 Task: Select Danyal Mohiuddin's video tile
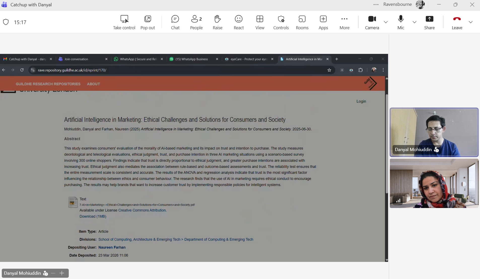434,132
